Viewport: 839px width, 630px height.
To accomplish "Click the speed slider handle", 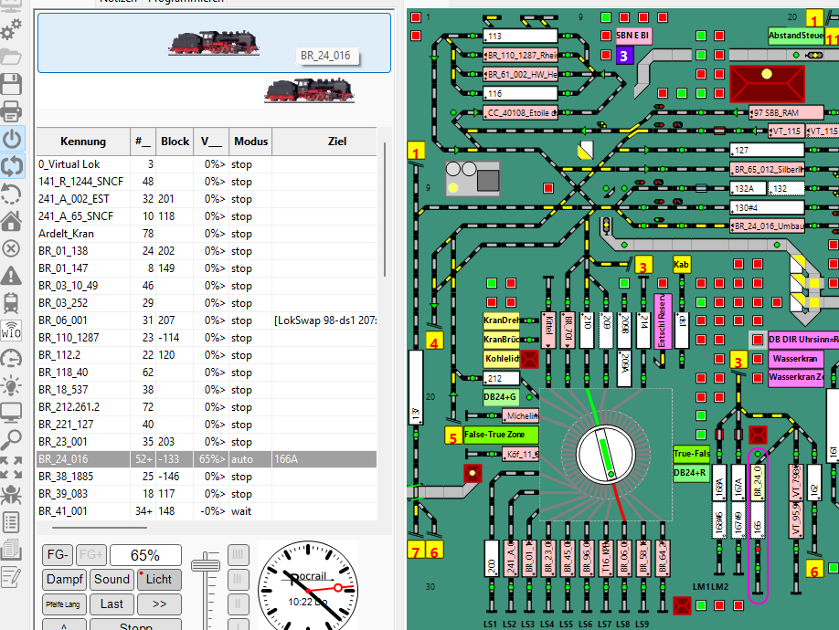I will click(206, 564).
